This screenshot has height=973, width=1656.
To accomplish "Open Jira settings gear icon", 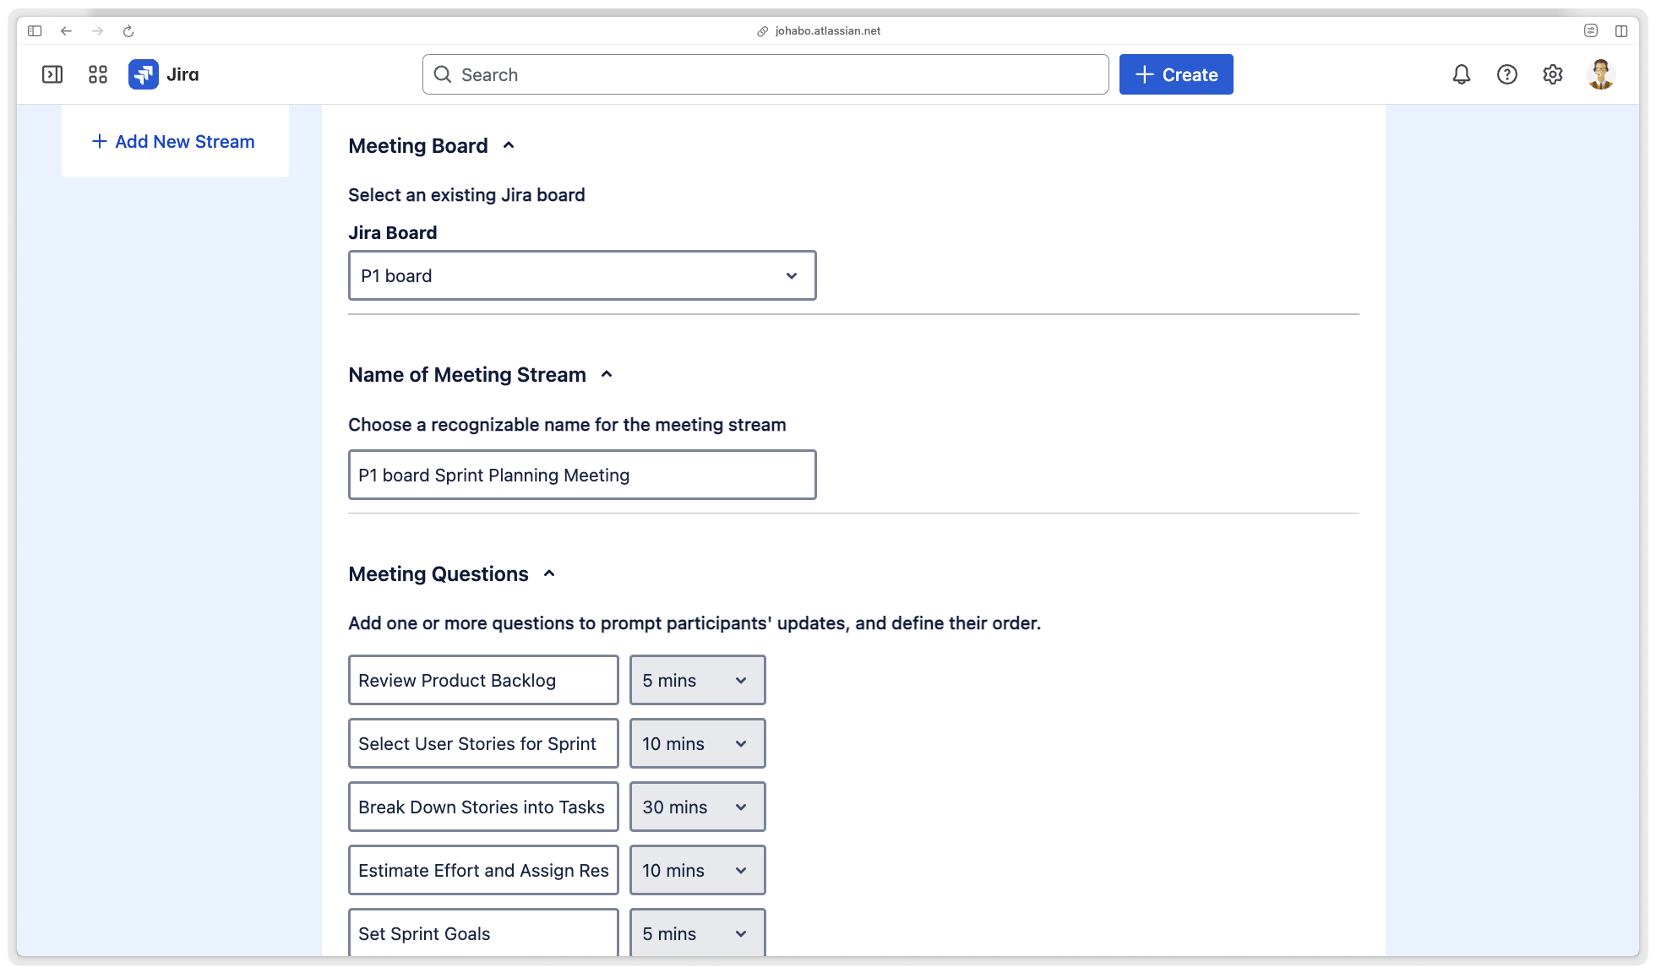I will pos(1553,74).
